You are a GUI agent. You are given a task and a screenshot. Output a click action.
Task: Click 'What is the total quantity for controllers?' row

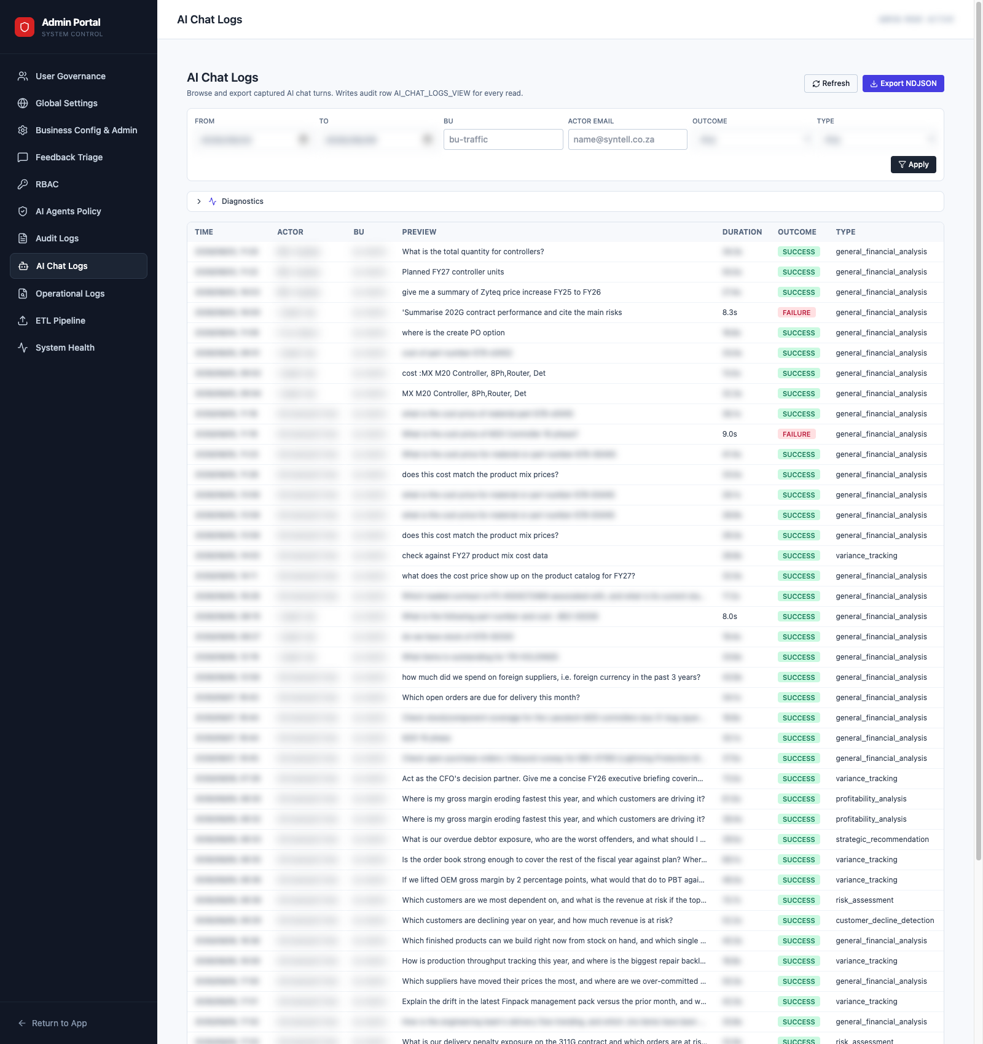[x=565, y=252]
